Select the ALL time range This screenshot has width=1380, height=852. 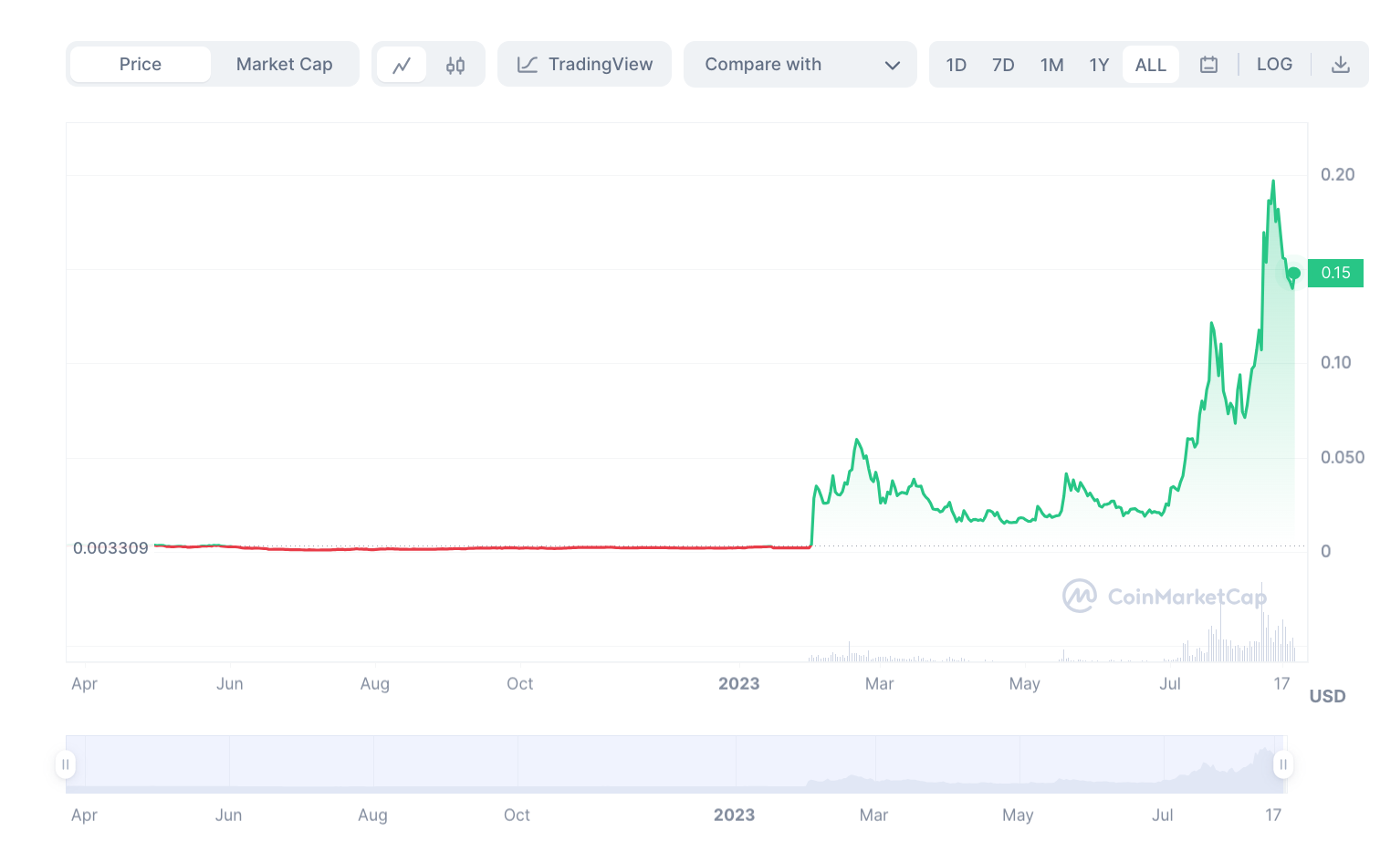point(1150,65)
